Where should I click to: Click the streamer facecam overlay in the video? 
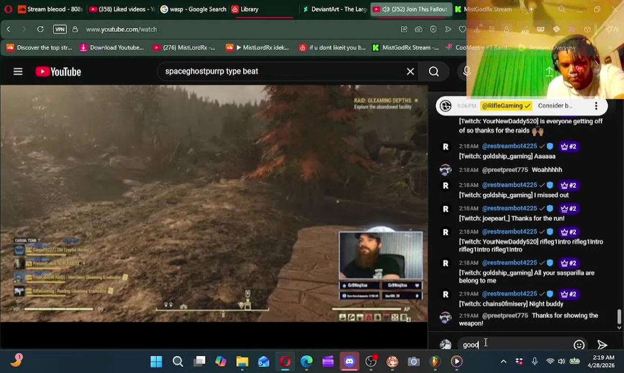pyautogui.click(x=380, y=256)
